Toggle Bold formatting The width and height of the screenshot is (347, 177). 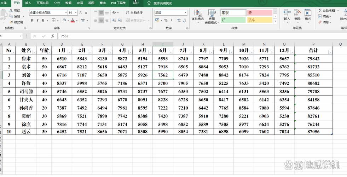click(x=31, y=21)
